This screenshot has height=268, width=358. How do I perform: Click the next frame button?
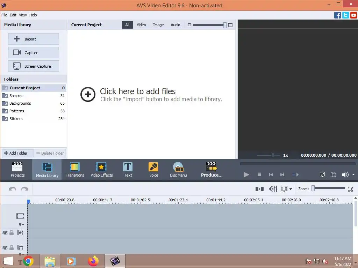tap(282, 174)
